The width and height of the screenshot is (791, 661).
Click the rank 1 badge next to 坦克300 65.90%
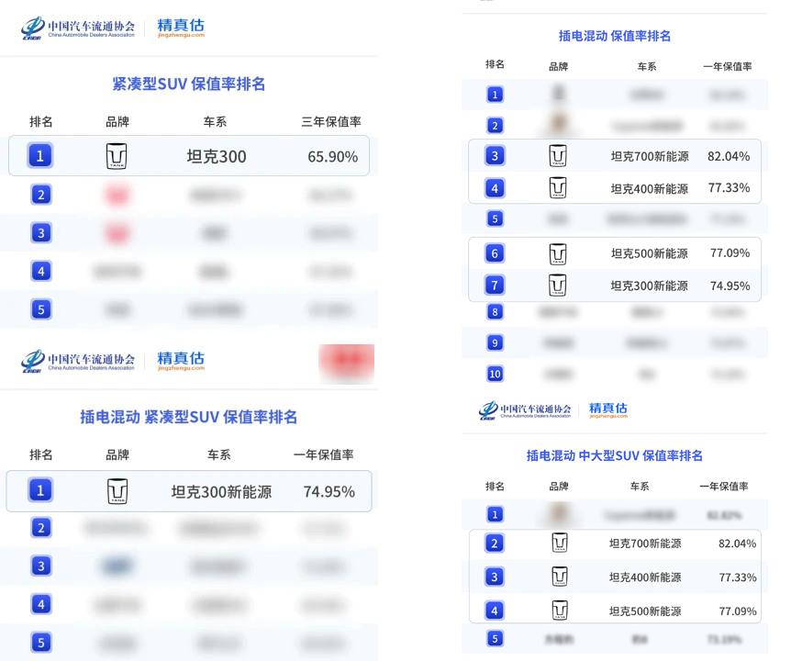pyautogui.click(x=40, y=156)
